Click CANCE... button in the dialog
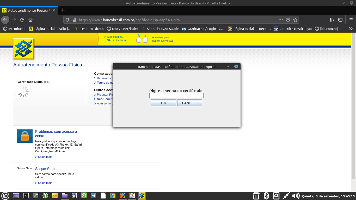The height and width of the screenshot is (200, 356). 190,103
